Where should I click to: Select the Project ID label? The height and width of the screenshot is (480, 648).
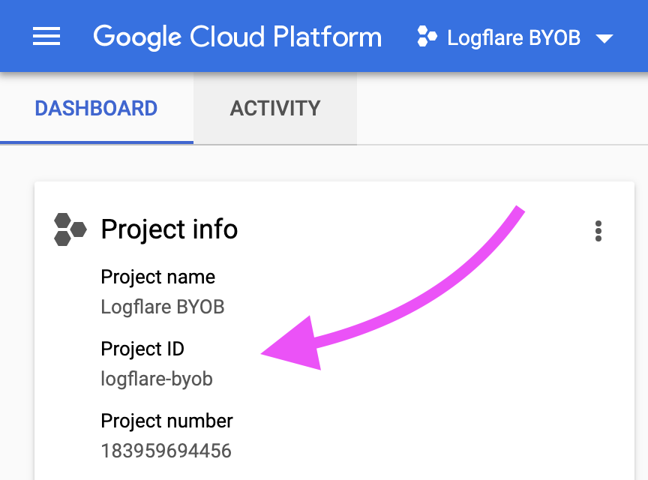tap(142, 349)
